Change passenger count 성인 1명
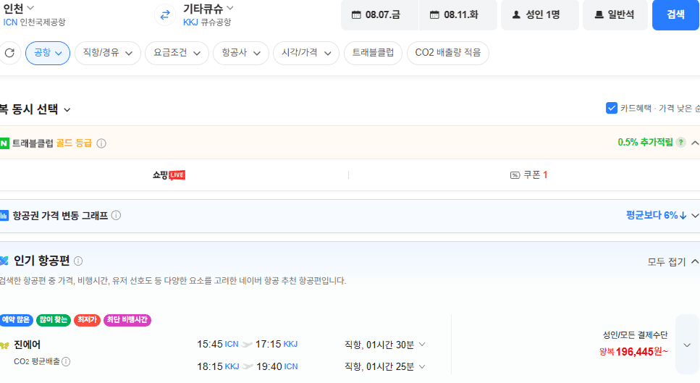 tap(540, 14)
